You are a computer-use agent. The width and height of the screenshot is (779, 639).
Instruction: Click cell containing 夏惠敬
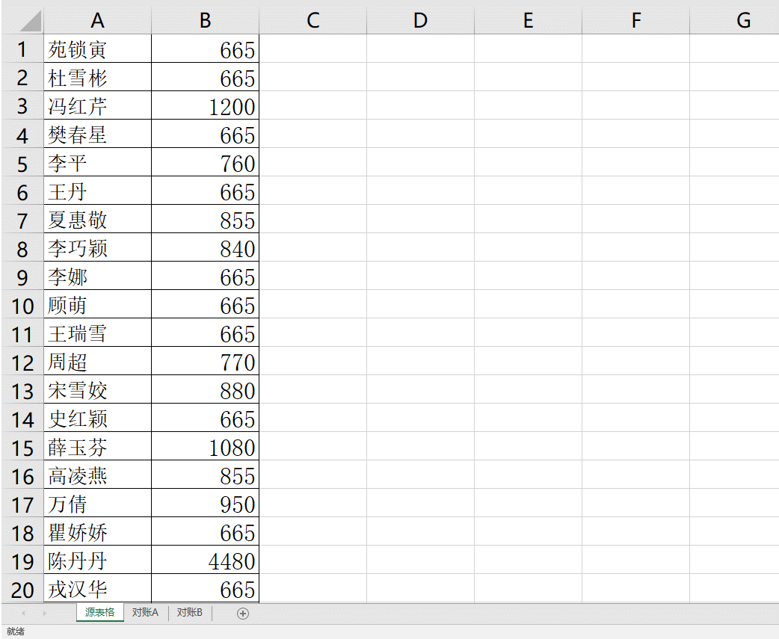tap(97, 219)
